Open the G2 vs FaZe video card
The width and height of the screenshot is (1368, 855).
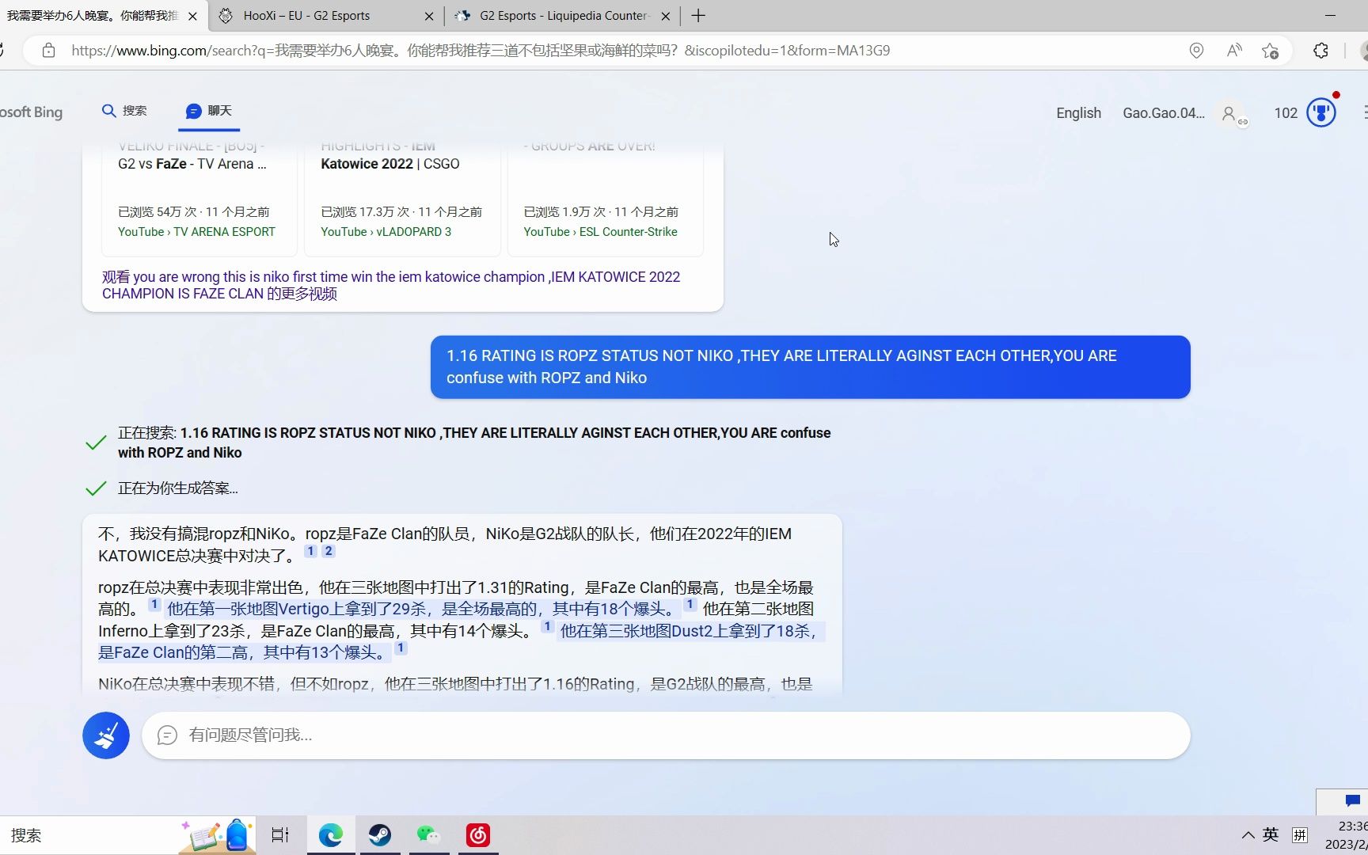pos(199,198)
